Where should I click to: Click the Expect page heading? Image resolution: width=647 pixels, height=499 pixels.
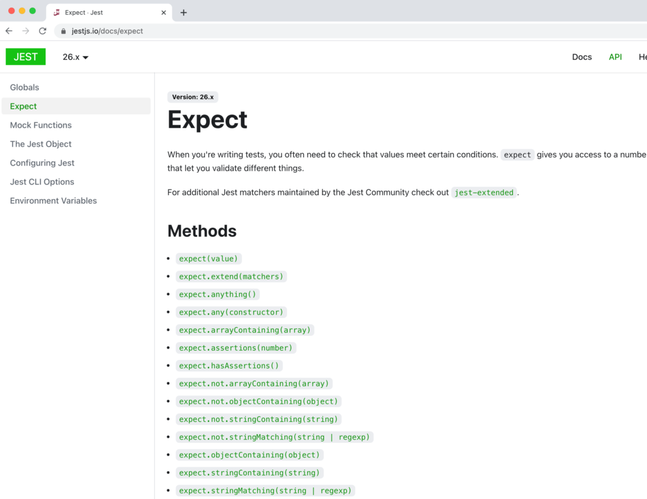[x=207, y=120]
